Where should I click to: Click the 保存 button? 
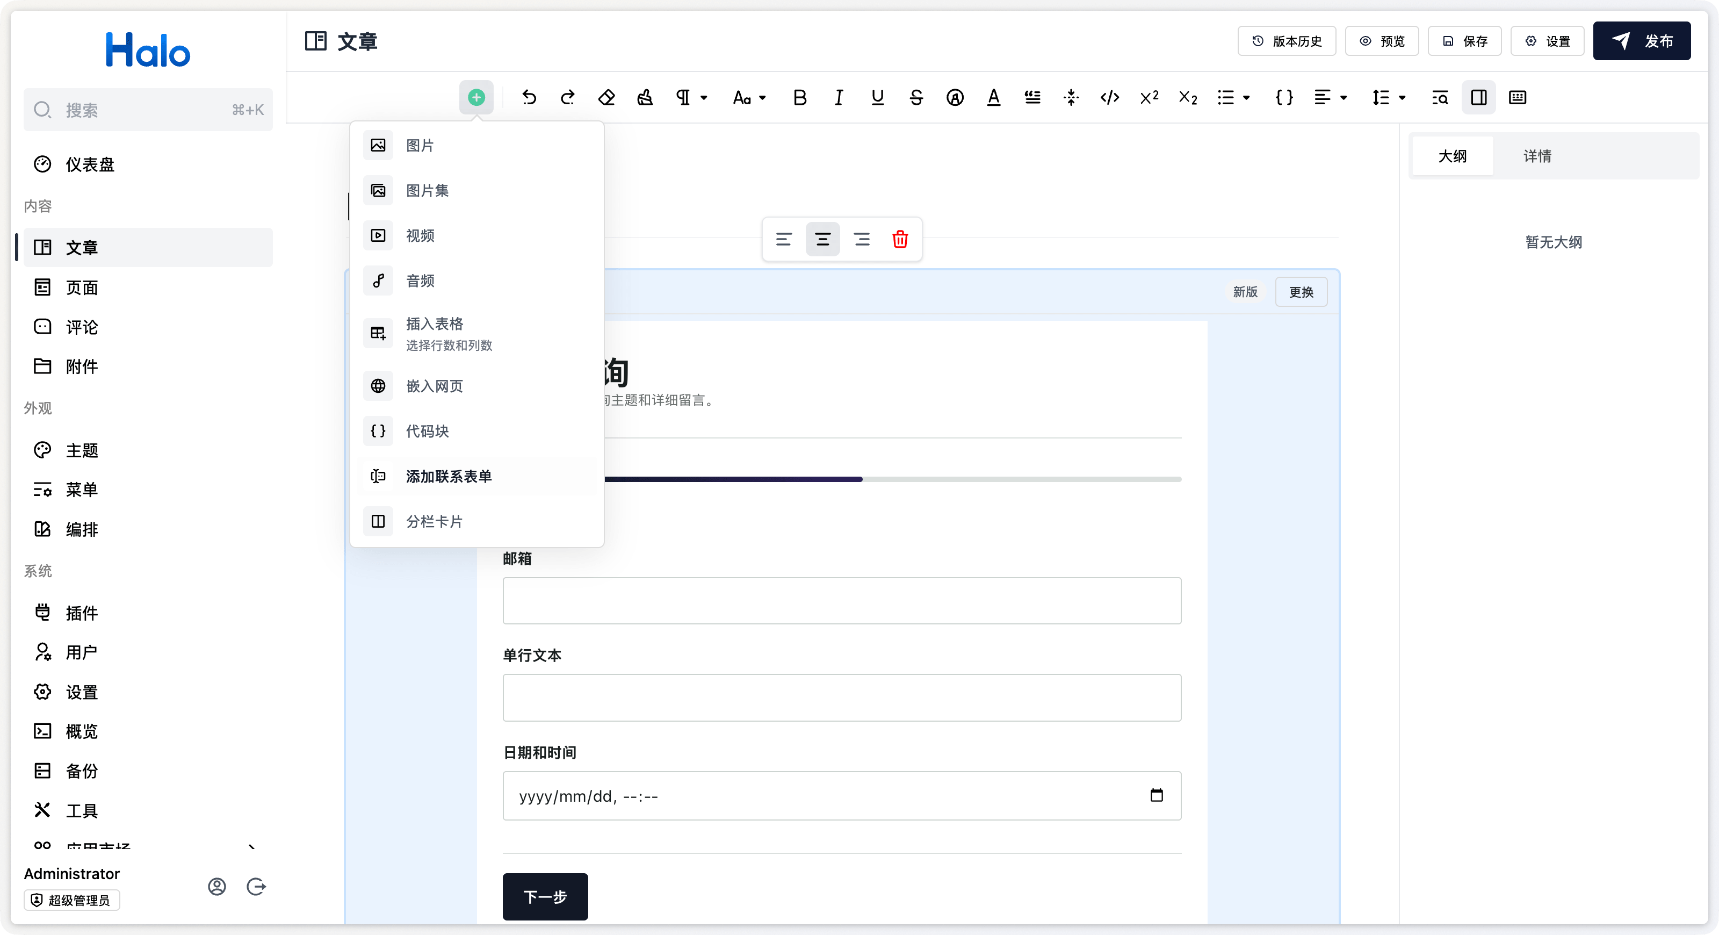tap(1464, 41)
